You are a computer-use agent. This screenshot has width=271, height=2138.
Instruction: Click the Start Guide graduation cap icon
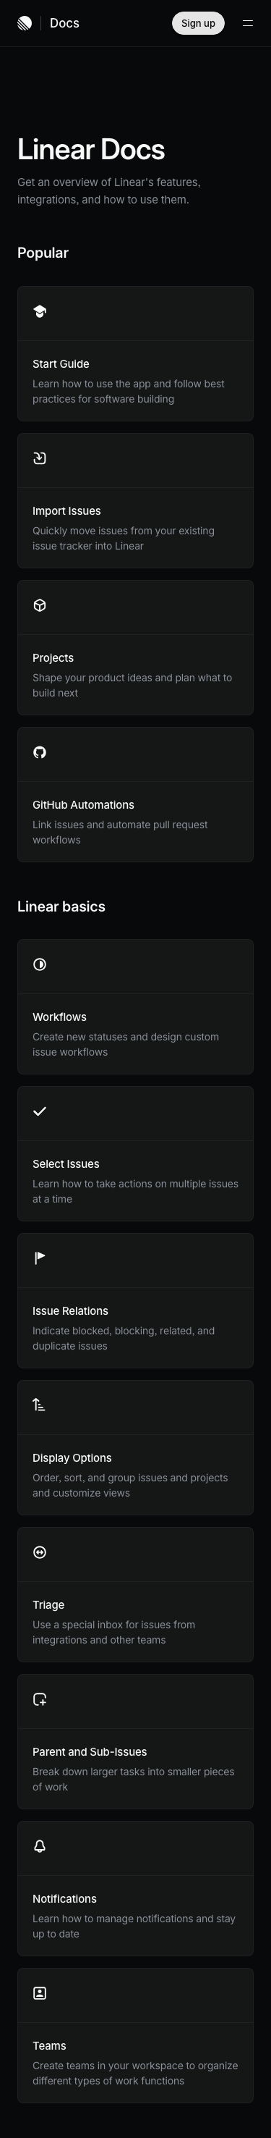point(40,311)
